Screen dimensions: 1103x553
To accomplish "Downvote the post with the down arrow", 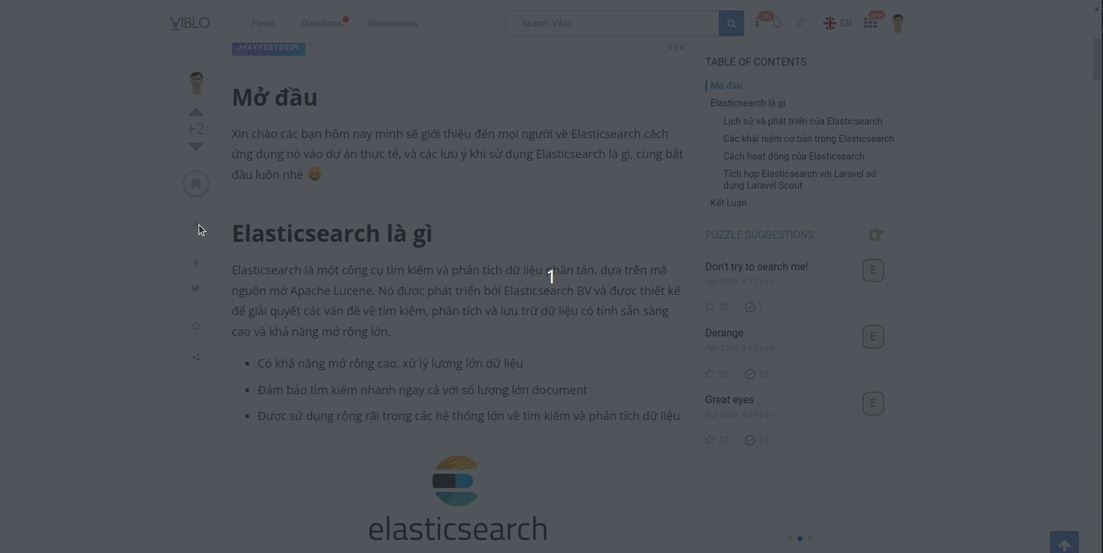I will pyautogui.click(x=196, y=147).
